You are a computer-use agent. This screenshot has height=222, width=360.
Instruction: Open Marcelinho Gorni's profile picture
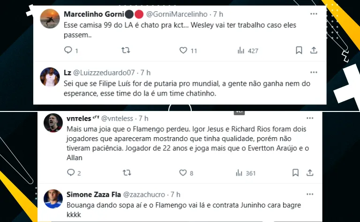coord(50,19)
